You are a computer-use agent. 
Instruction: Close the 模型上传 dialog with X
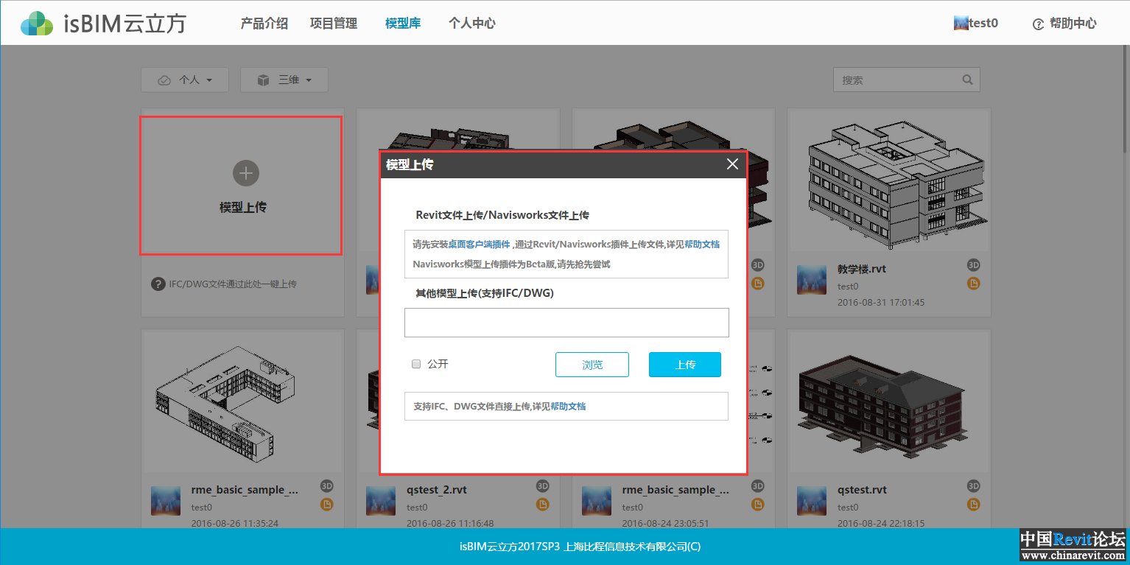pyautogui.click(x=732, y=164)
